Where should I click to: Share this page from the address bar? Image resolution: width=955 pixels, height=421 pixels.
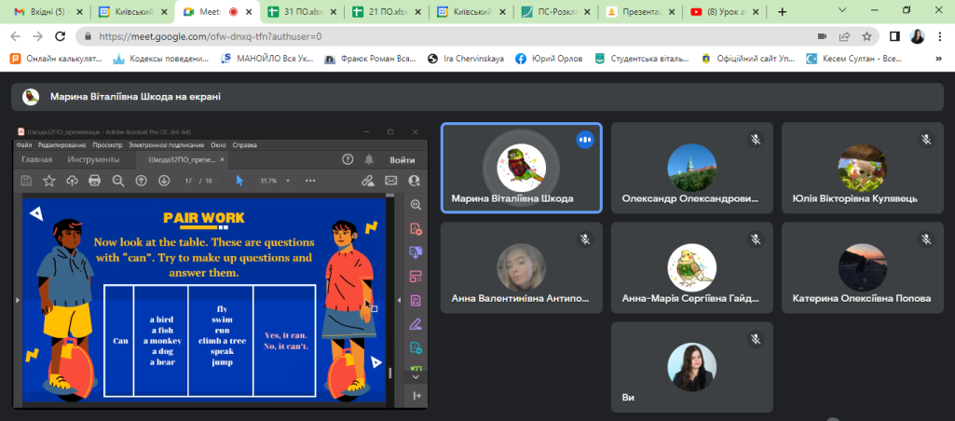pos(844,36)
